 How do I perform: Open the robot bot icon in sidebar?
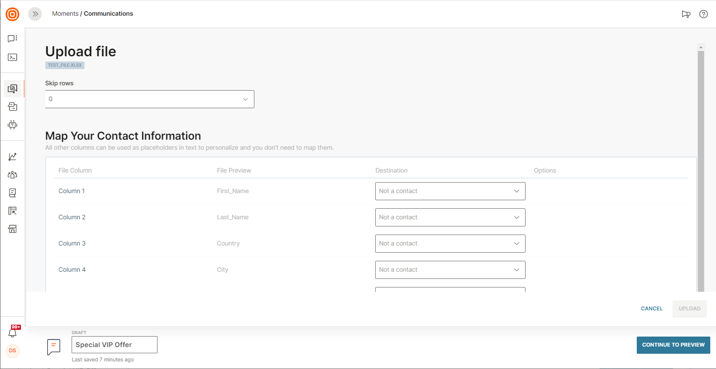(12, 125)
